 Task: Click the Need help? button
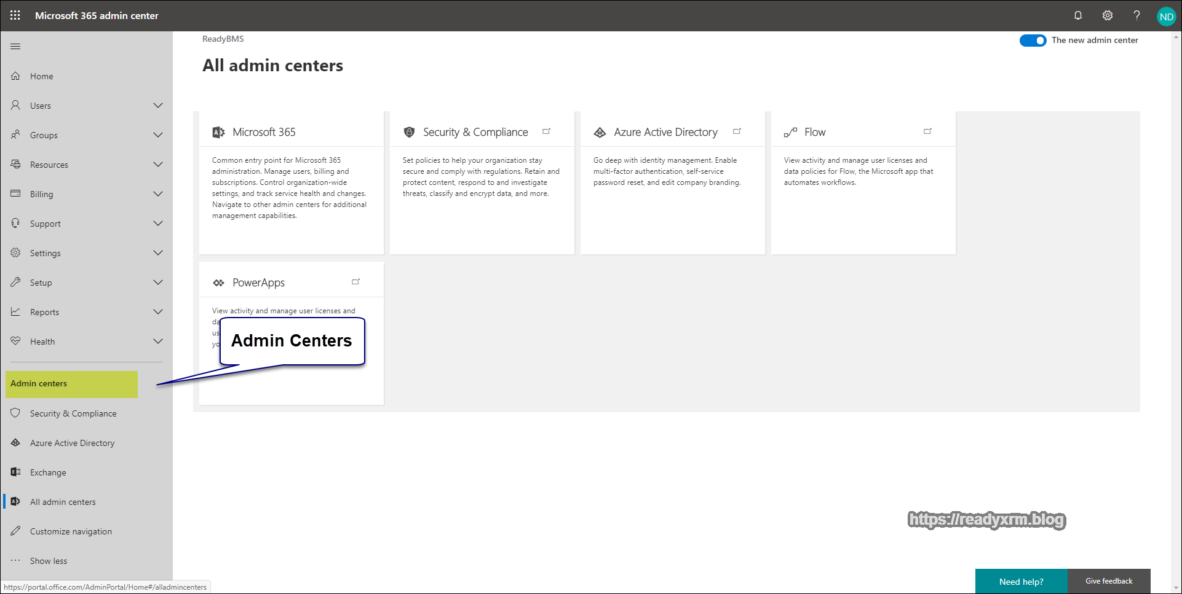click(1021, 581)
